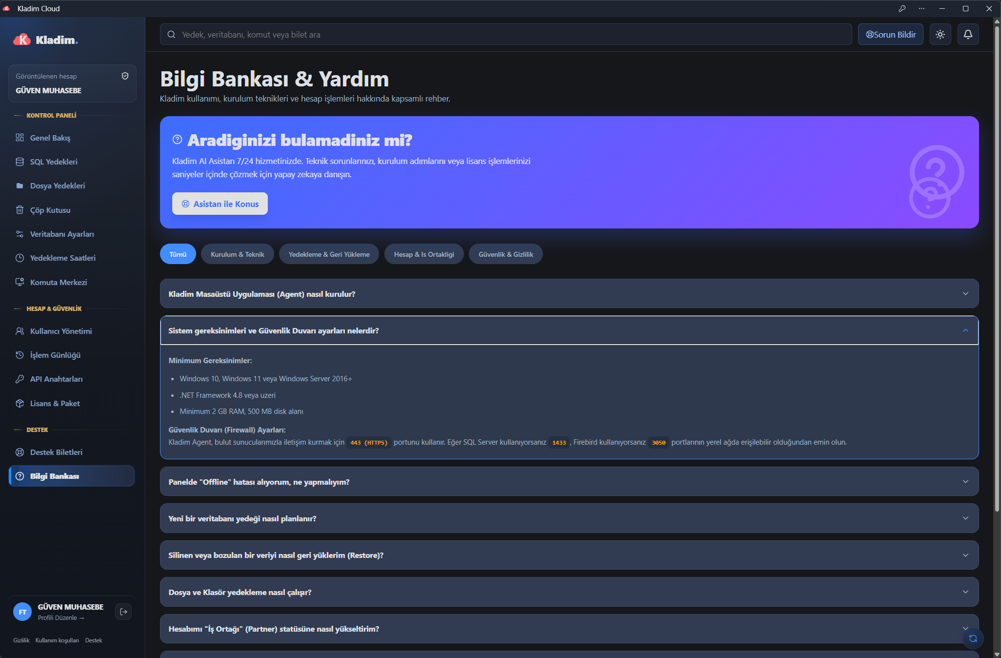
Task: Click the Windows 10, Windows 11 requirement line
Action: (266, 378)
